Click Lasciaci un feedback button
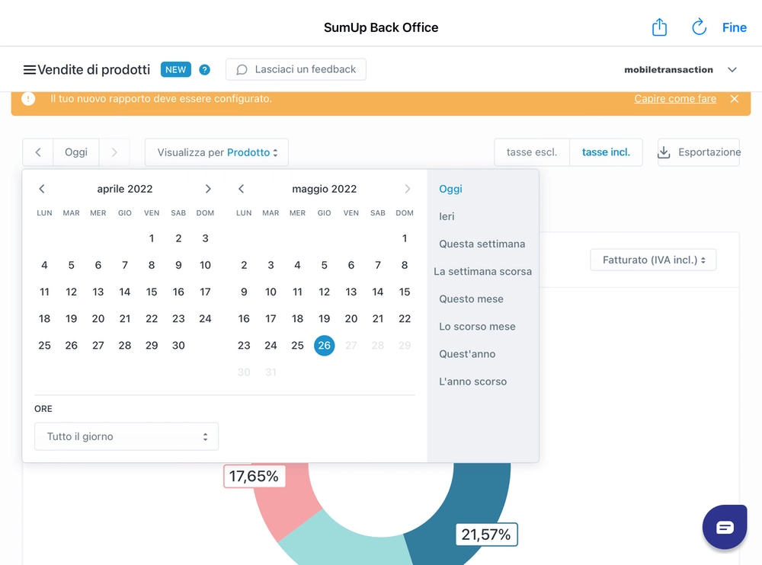 coord(296,69)
